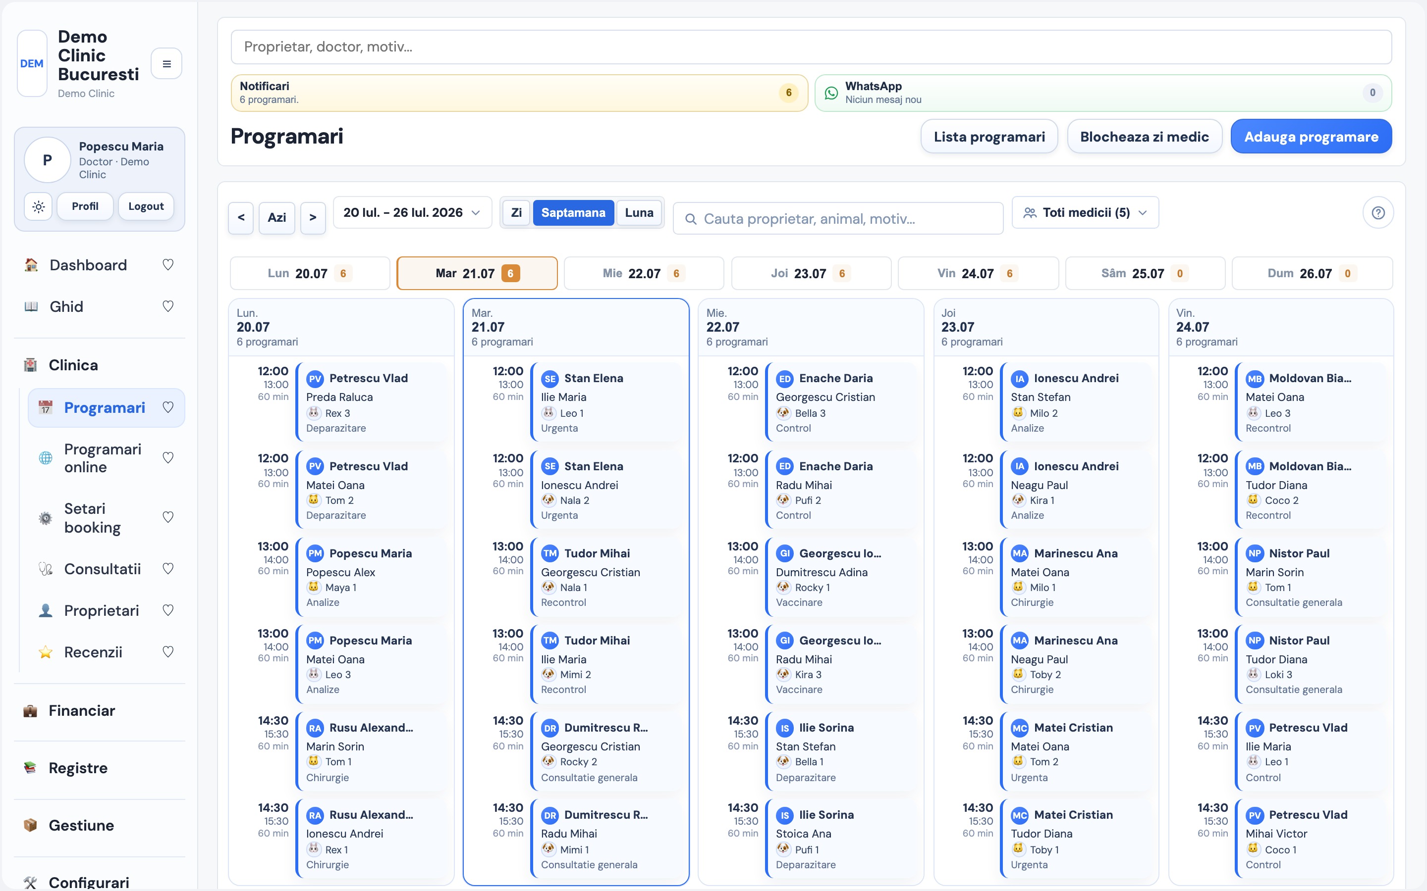Click PV badge on Monday Preda Raluca card
Screen dimensions: 1427x891
[x=315, y=379]
